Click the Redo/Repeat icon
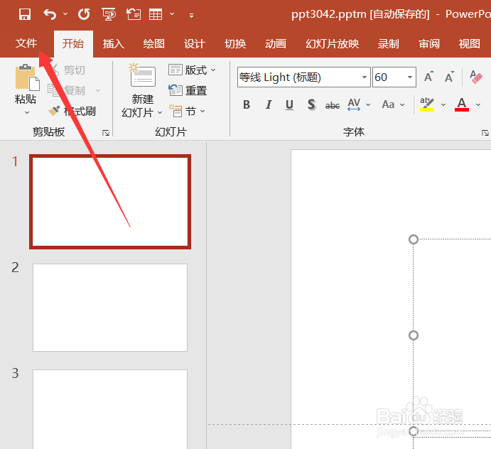 (x=84, y=14)
